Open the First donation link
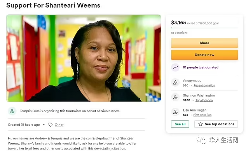The height and width of the screenshot is (151, 246). (202, 115)
